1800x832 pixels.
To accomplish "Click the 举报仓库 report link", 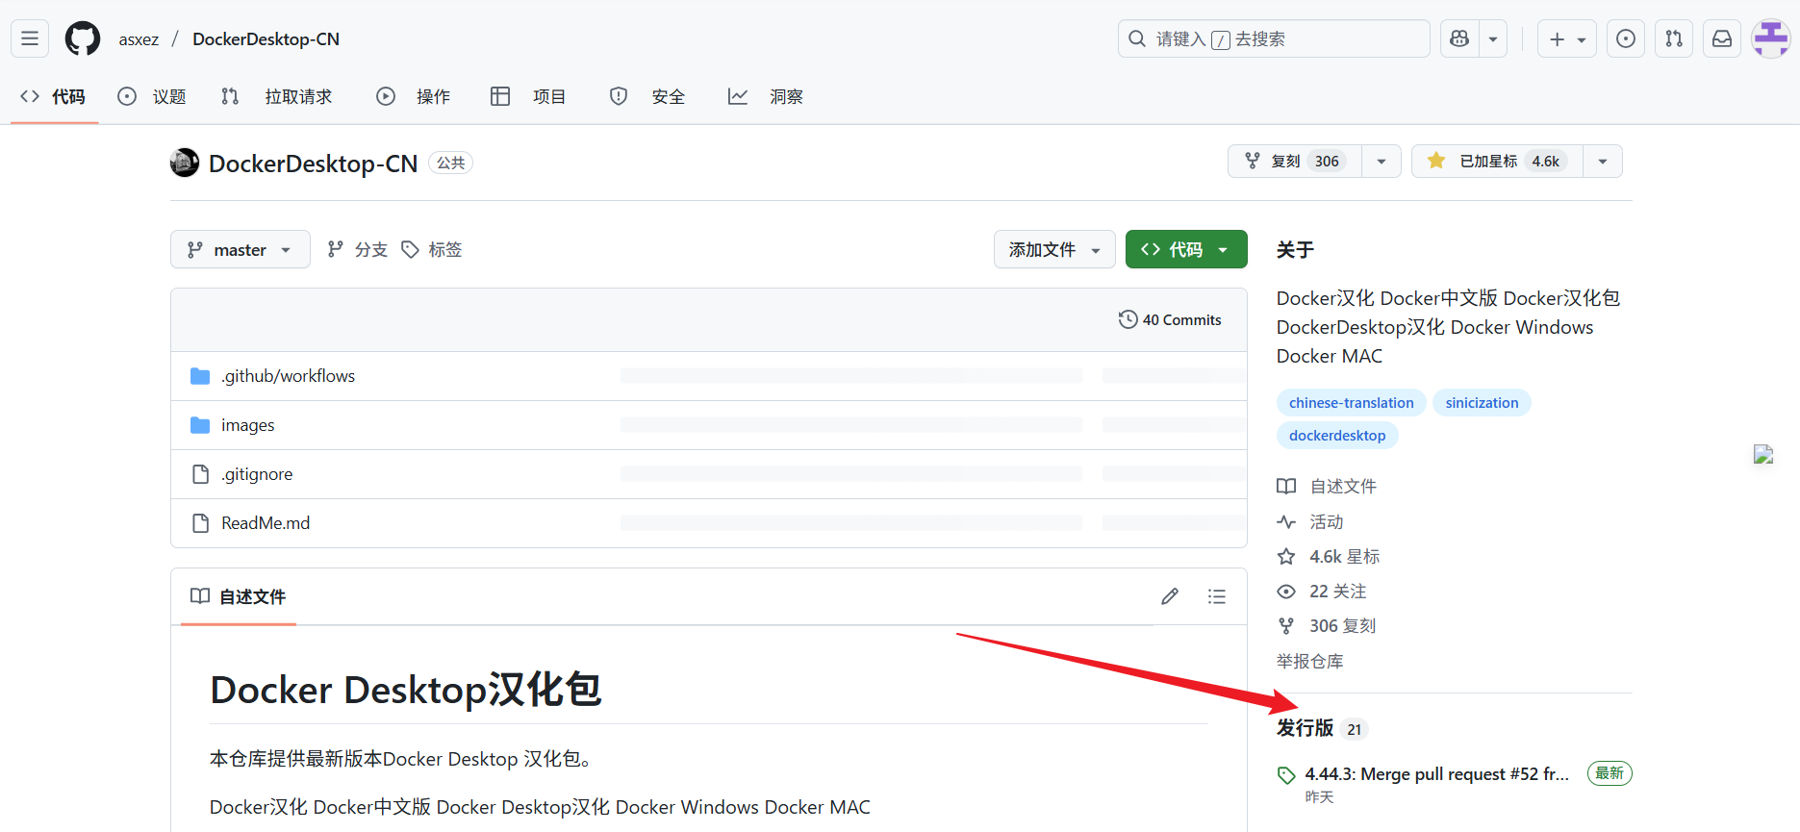I will (x=1310, y=662).
